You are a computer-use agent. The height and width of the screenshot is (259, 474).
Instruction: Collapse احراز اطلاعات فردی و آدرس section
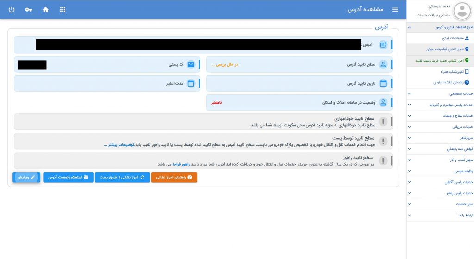440,28
